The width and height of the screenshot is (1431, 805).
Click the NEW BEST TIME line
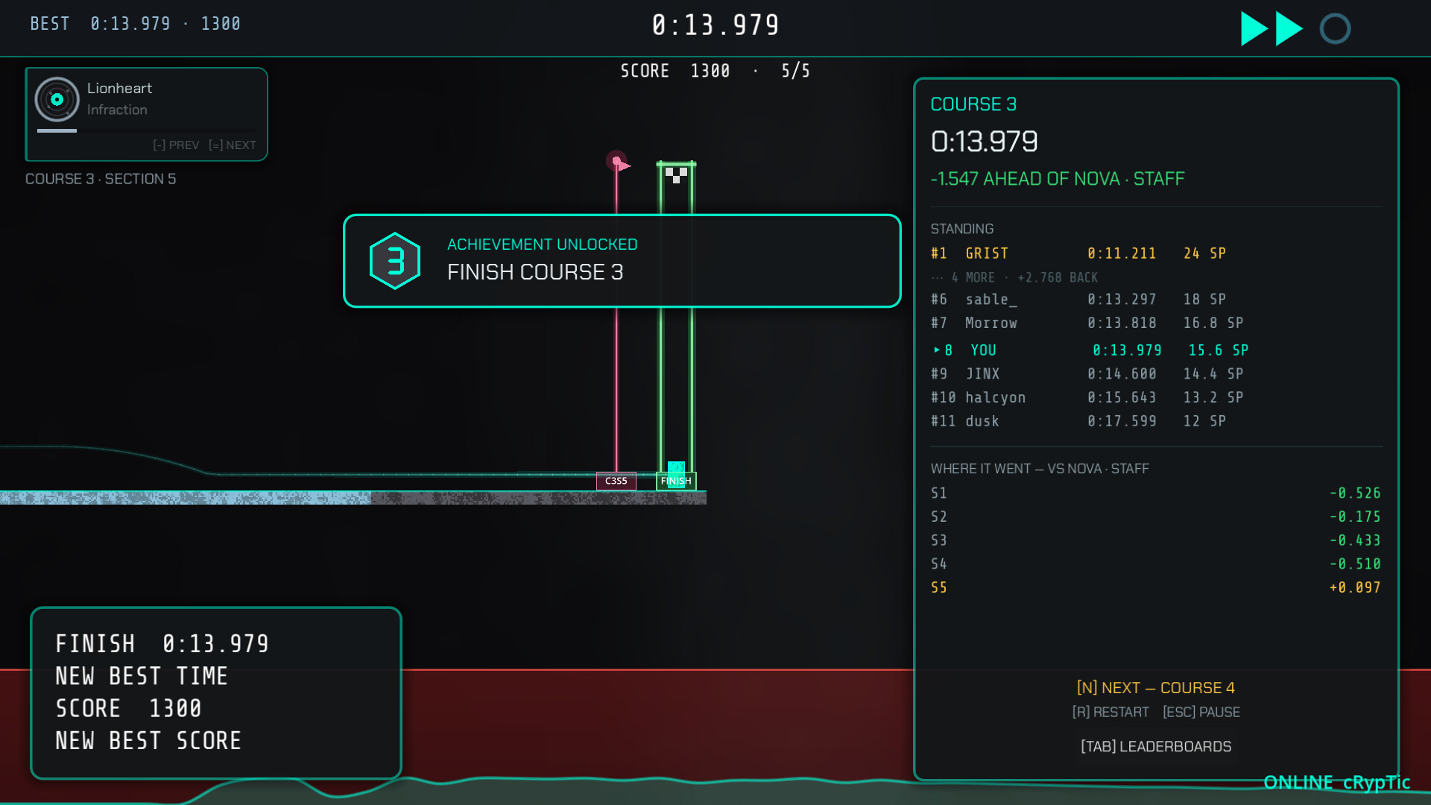142,676
